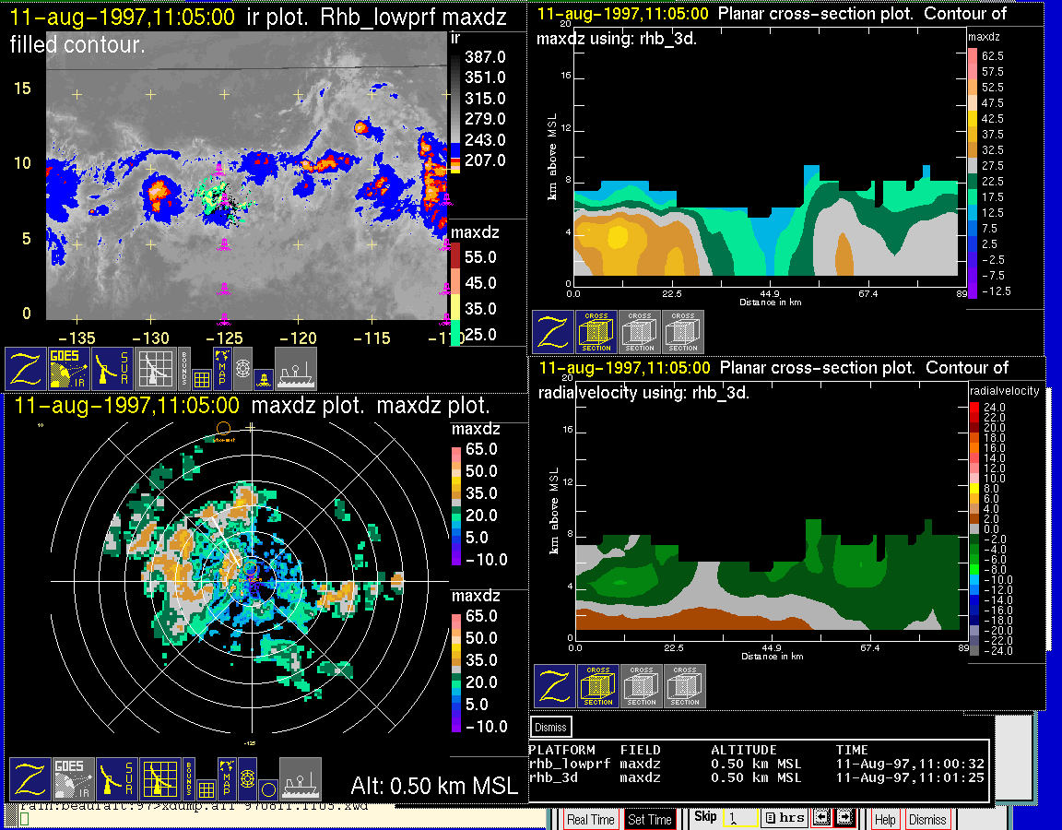This screenshot has height=830, width=1062.
Task: Select highlighted CROSS SECTION icon in maxdz cross-section
Action: click(596, 332)
